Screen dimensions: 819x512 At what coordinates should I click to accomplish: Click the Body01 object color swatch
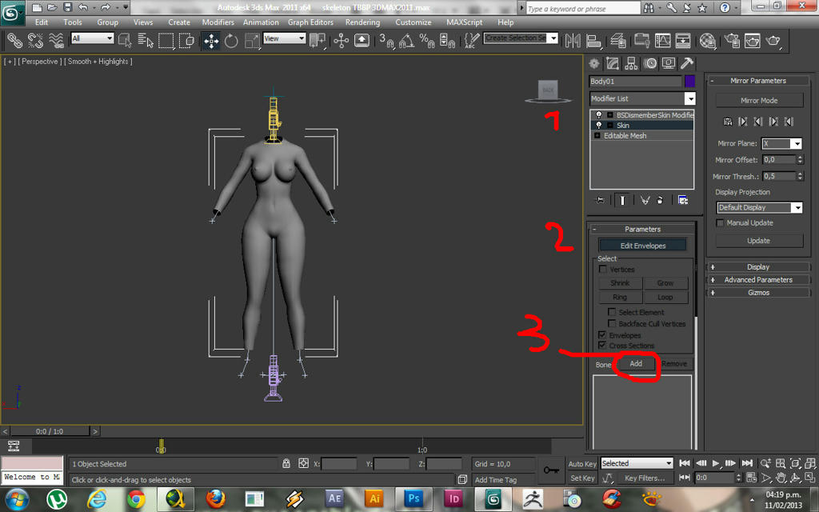pos(690,81)
